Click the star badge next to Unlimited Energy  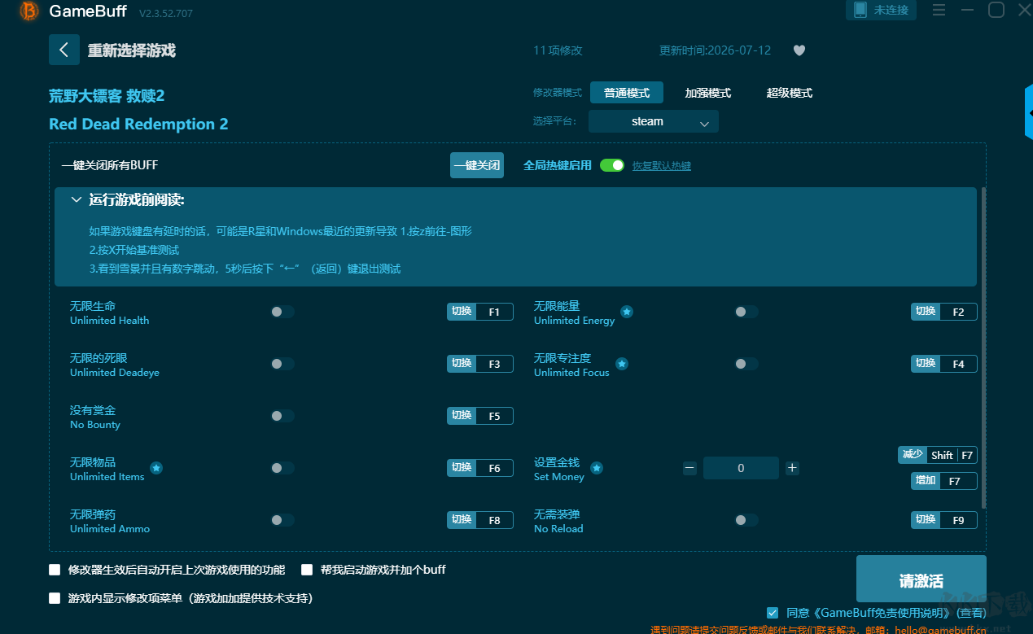click(x=627, y=312)
